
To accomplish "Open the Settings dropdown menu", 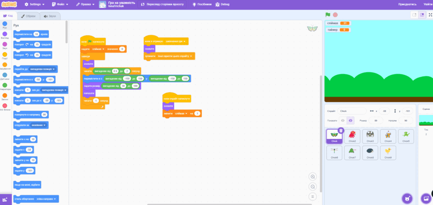I will [x=35, y=5].
